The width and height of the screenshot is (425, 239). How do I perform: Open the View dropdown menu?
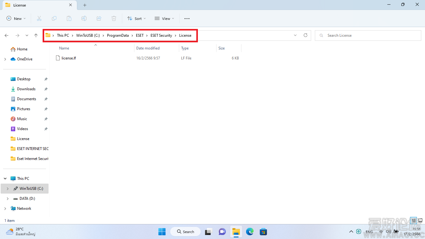pyautogui.click(x=164, y=19)
